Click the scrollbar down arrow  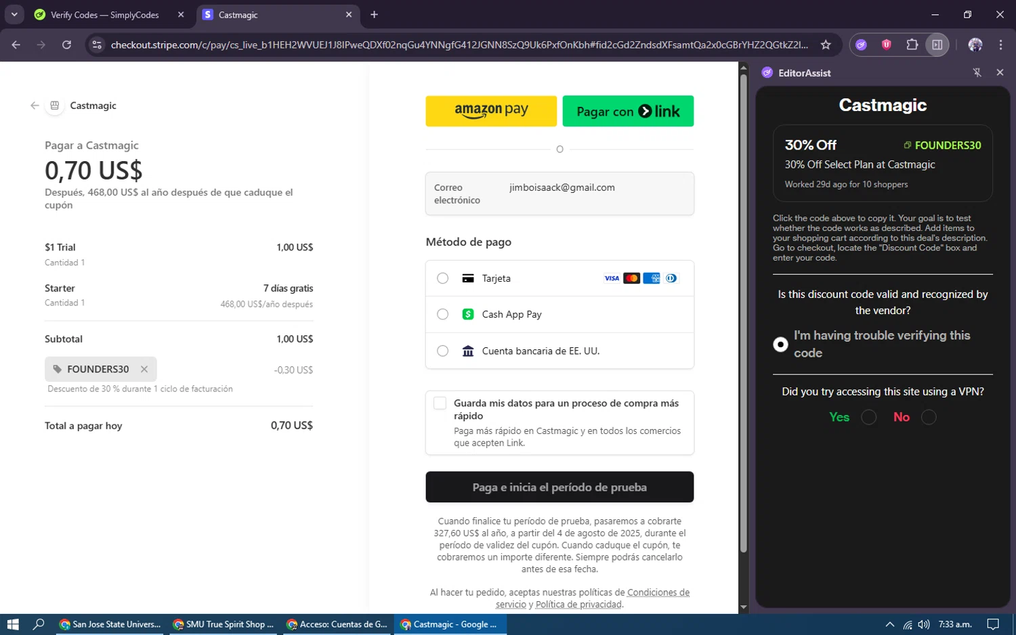point(743,607)
